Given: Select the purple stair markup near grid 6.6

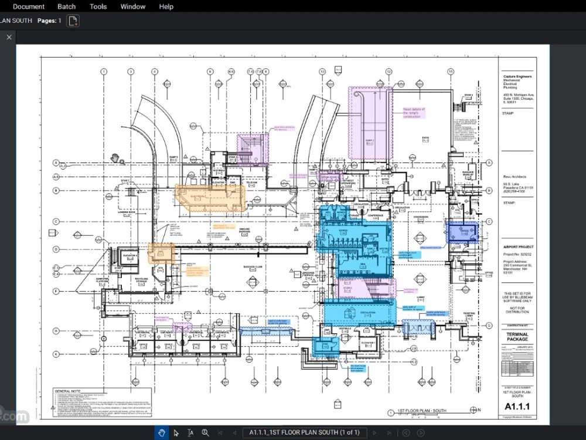Looking at the screenshot, I should click(x=253, y=149).
